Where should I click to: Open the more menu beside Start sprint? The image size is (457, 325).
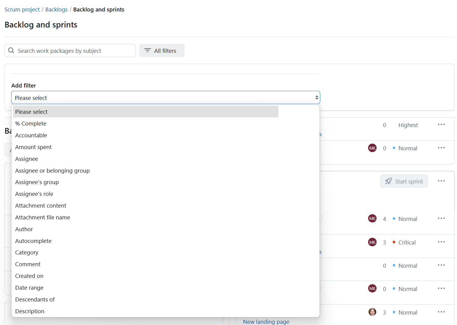click(441, 181)
